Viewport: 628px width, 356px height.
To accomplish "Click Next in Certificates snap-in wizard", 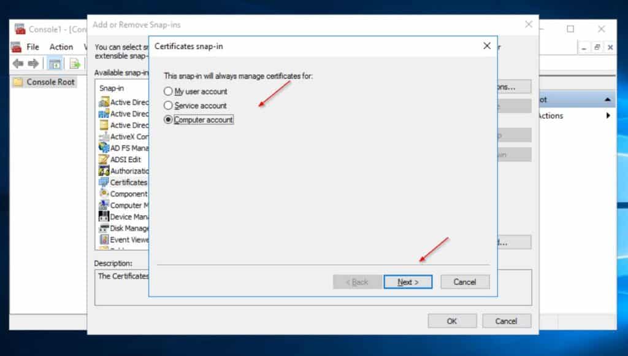I will pos(408,282).
